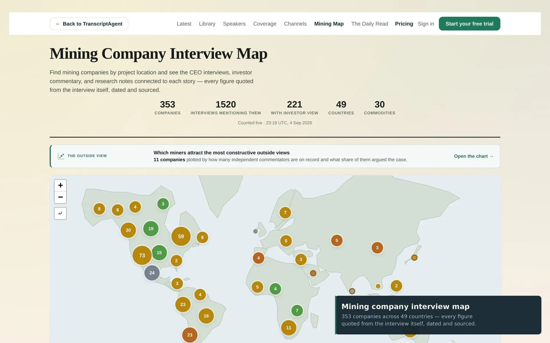
Task: Click the 353 Companies stat
Action: click(x=168, y=107)
